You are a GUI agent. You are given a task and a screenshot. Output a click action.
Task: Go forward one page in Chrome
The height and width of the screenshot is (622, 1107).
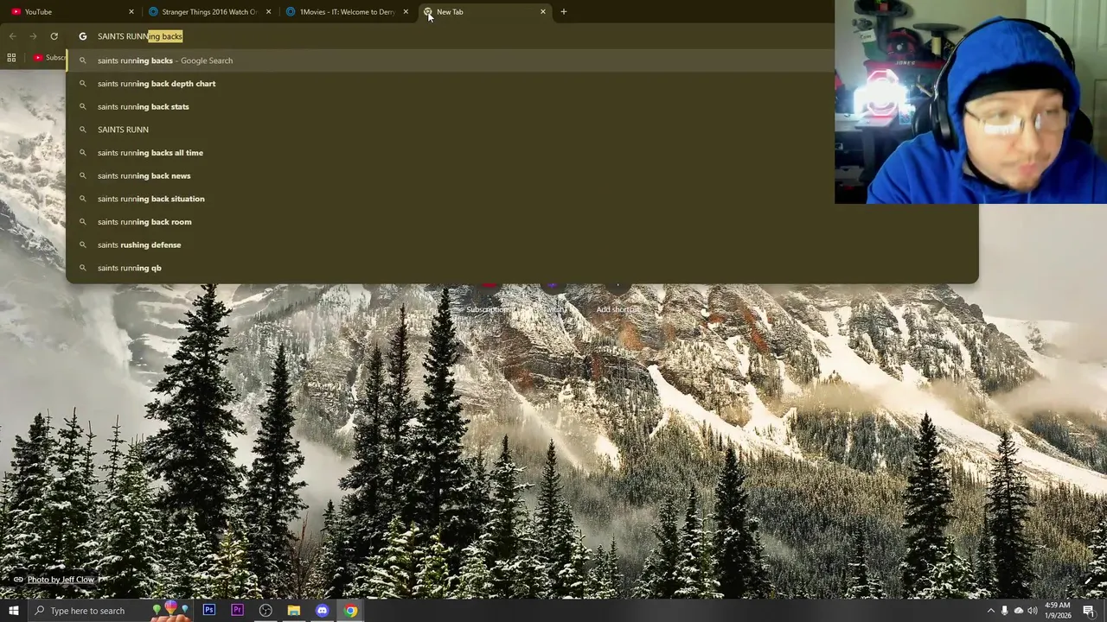(33, 36)
